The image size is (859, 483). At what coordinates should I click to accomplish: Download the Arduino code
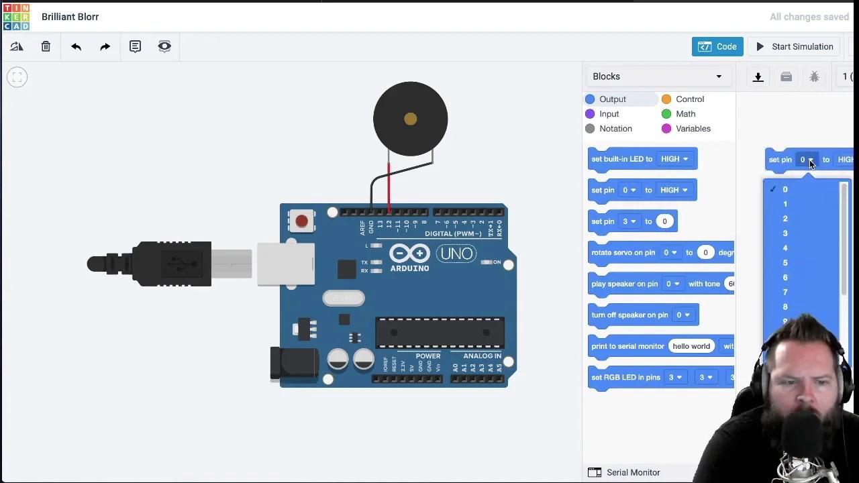(x=758, y=76)
